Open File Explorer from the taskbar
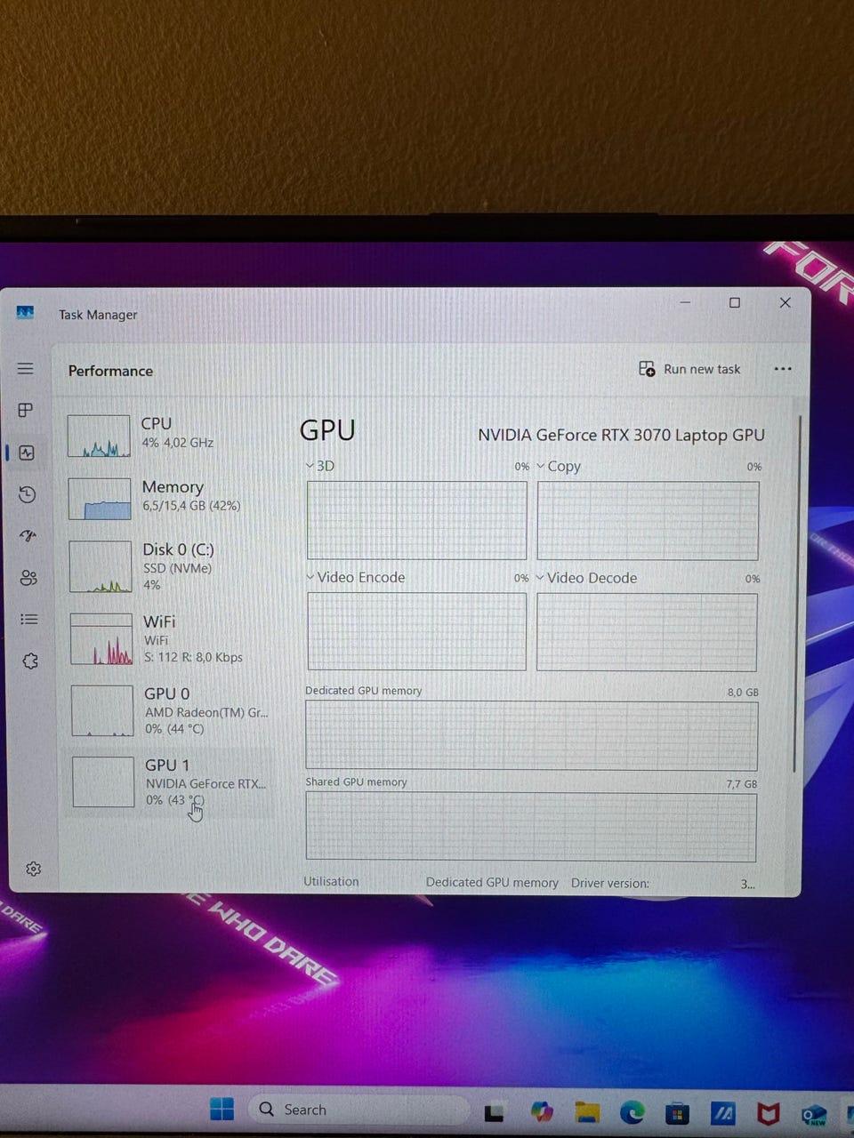This screenshot has height=1138, width=854. coord(587,1111)
